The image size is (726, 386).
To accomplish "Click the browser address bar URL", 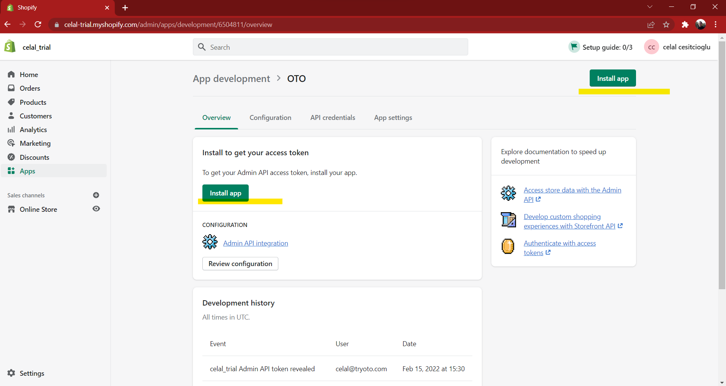I will point(168,25).
